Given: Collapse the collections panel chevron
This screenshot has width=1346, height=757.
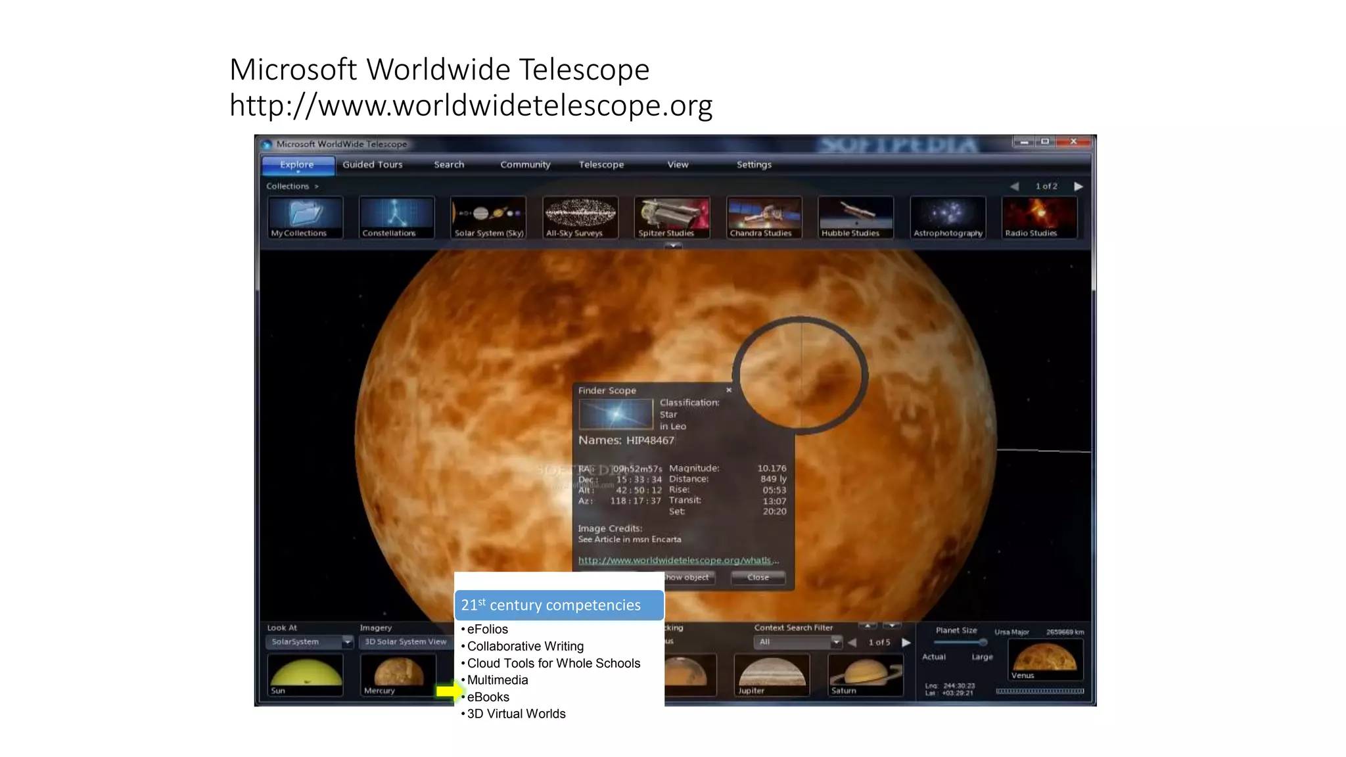Looking at the screenshot, I should click(673, 246).
